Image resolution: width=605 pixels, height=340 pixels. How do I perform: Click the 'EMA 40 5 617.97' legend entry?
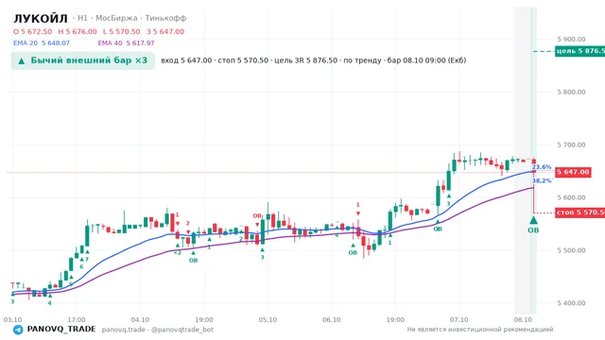(126, 43)
